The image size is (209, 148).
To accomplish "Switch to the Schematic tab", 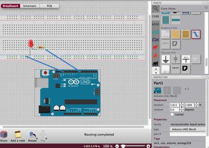I will (x=30, y=6).
